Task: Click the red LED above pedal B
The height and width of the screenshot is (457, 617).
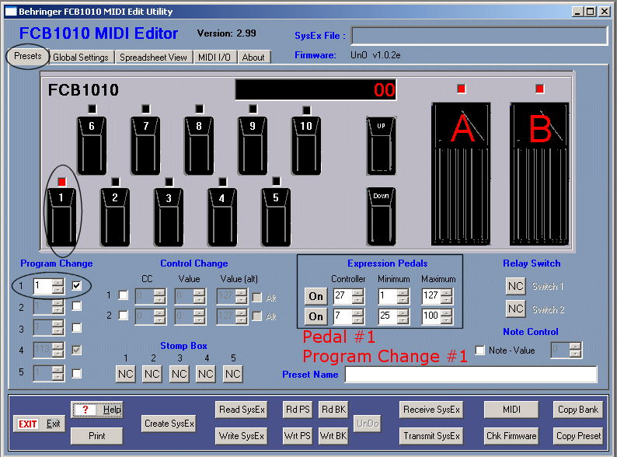Action: tap(539, 89)
